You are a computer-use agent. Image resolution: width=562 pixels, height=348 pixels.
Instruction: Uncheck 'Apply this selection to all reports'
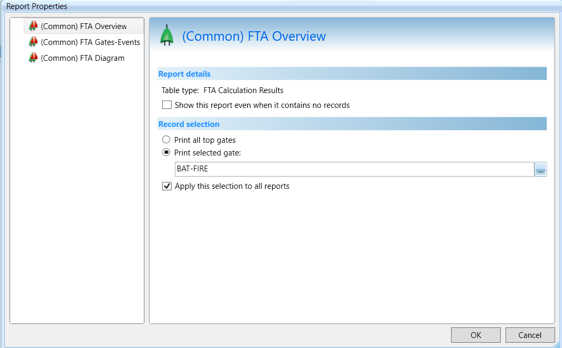coord(167,186)
